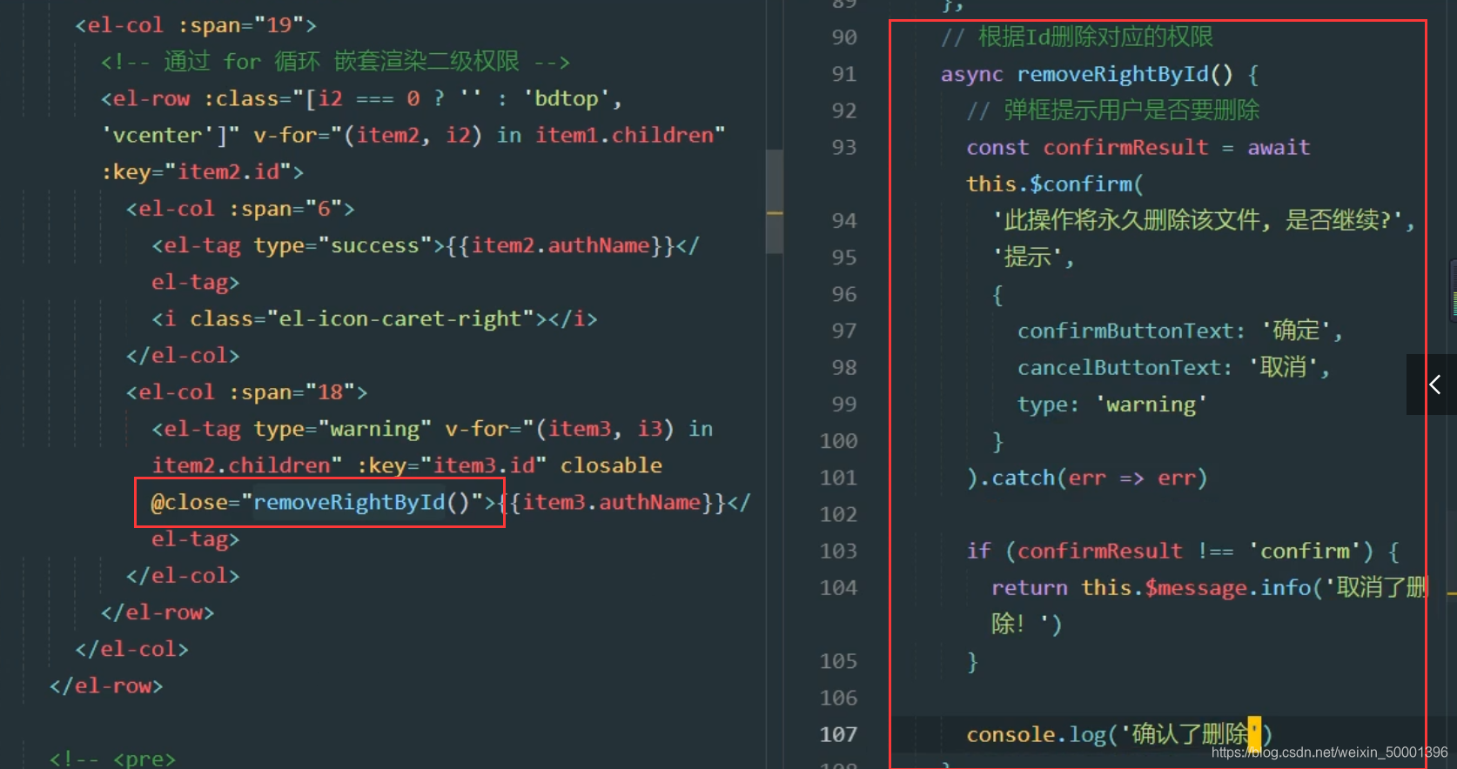Click the '提示' string on line 95
Viewport: 1457px width, 769px height.
tap(1028, 257)
